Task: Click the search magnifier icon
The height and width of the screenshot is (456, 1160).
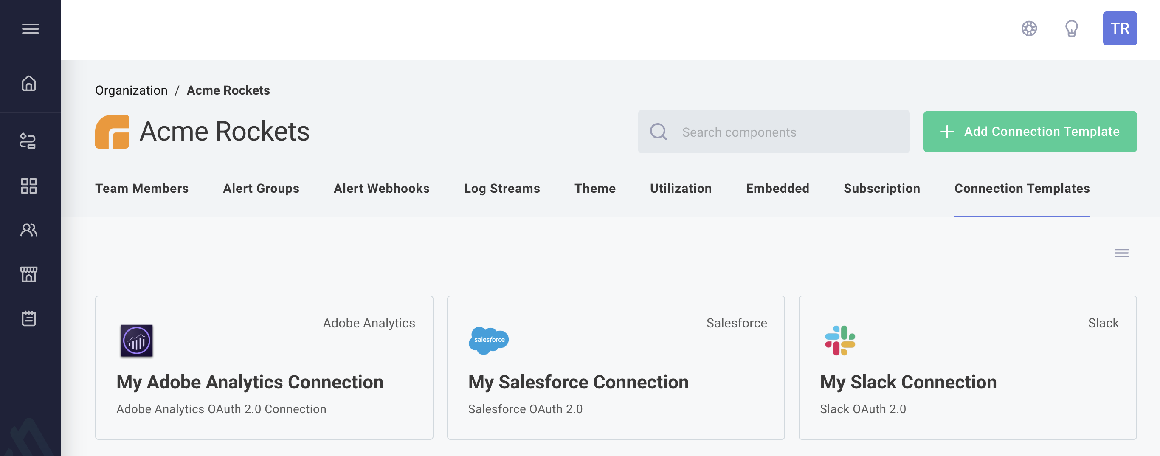Action: [x=659, y=132]
